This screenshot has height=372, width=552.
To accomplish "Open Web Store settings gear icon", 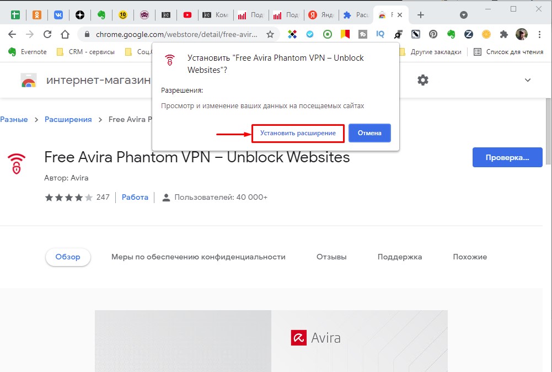I will pos(423,80).
